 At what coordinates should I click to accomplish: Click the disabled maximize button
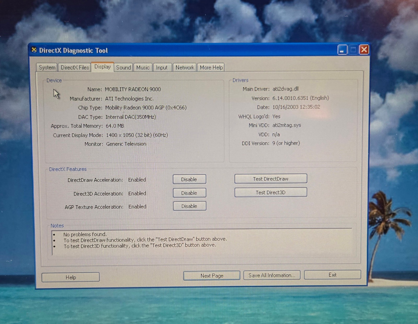pyautogui.click(x=353, y=50)
